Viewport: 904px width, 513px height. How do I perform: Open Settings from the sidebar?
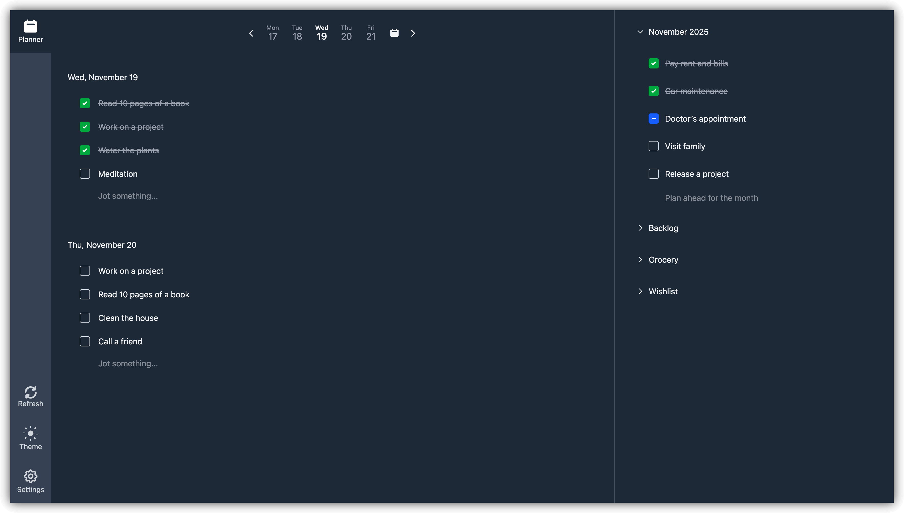tap(30, 481)
